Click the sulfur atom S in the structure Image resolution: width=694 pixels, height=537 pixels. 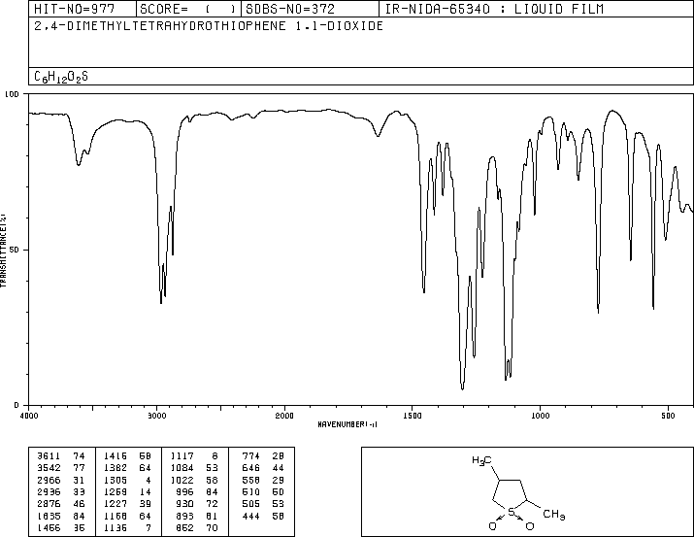(512, 512)
